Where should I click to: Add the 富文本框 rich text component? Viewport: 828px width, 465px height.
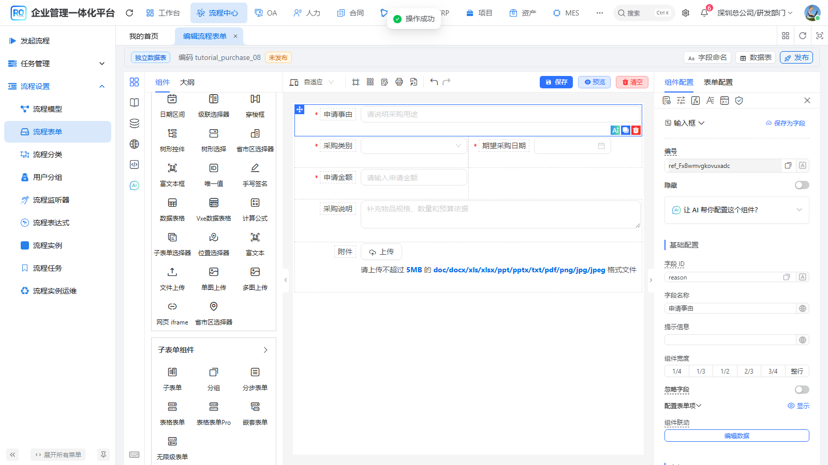click(x=172, y=175)
